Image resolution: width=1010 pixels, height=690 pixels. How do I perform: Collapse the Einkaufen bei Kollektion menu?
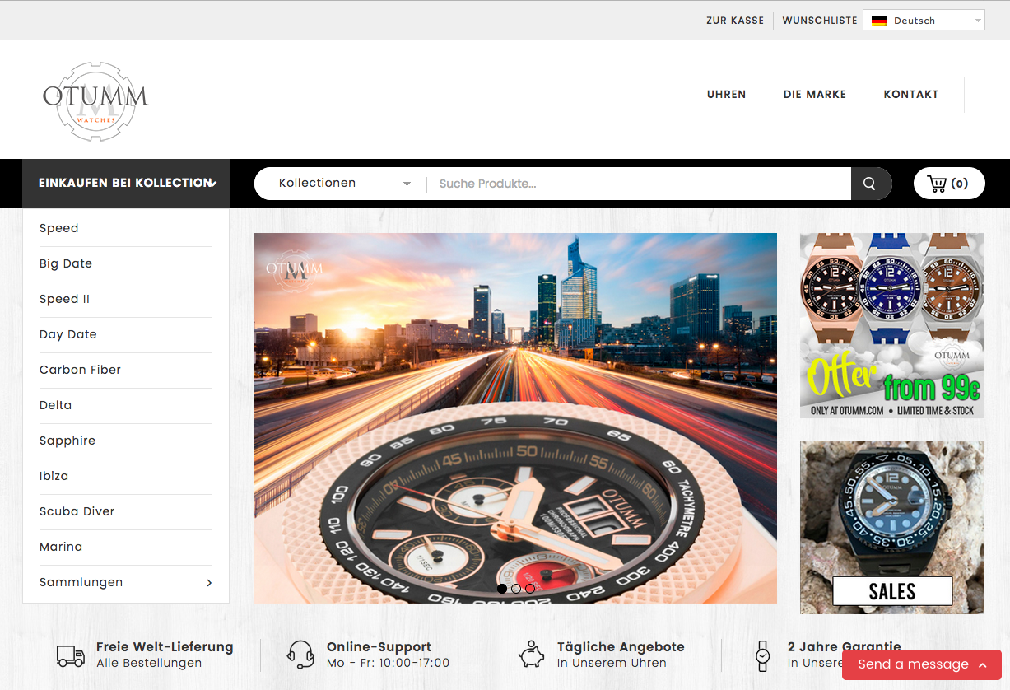(126, 184)
